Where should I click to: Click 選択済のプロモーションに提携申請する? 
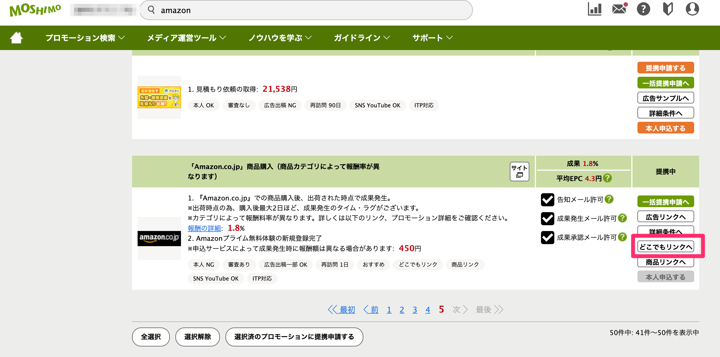pos(294,337)
